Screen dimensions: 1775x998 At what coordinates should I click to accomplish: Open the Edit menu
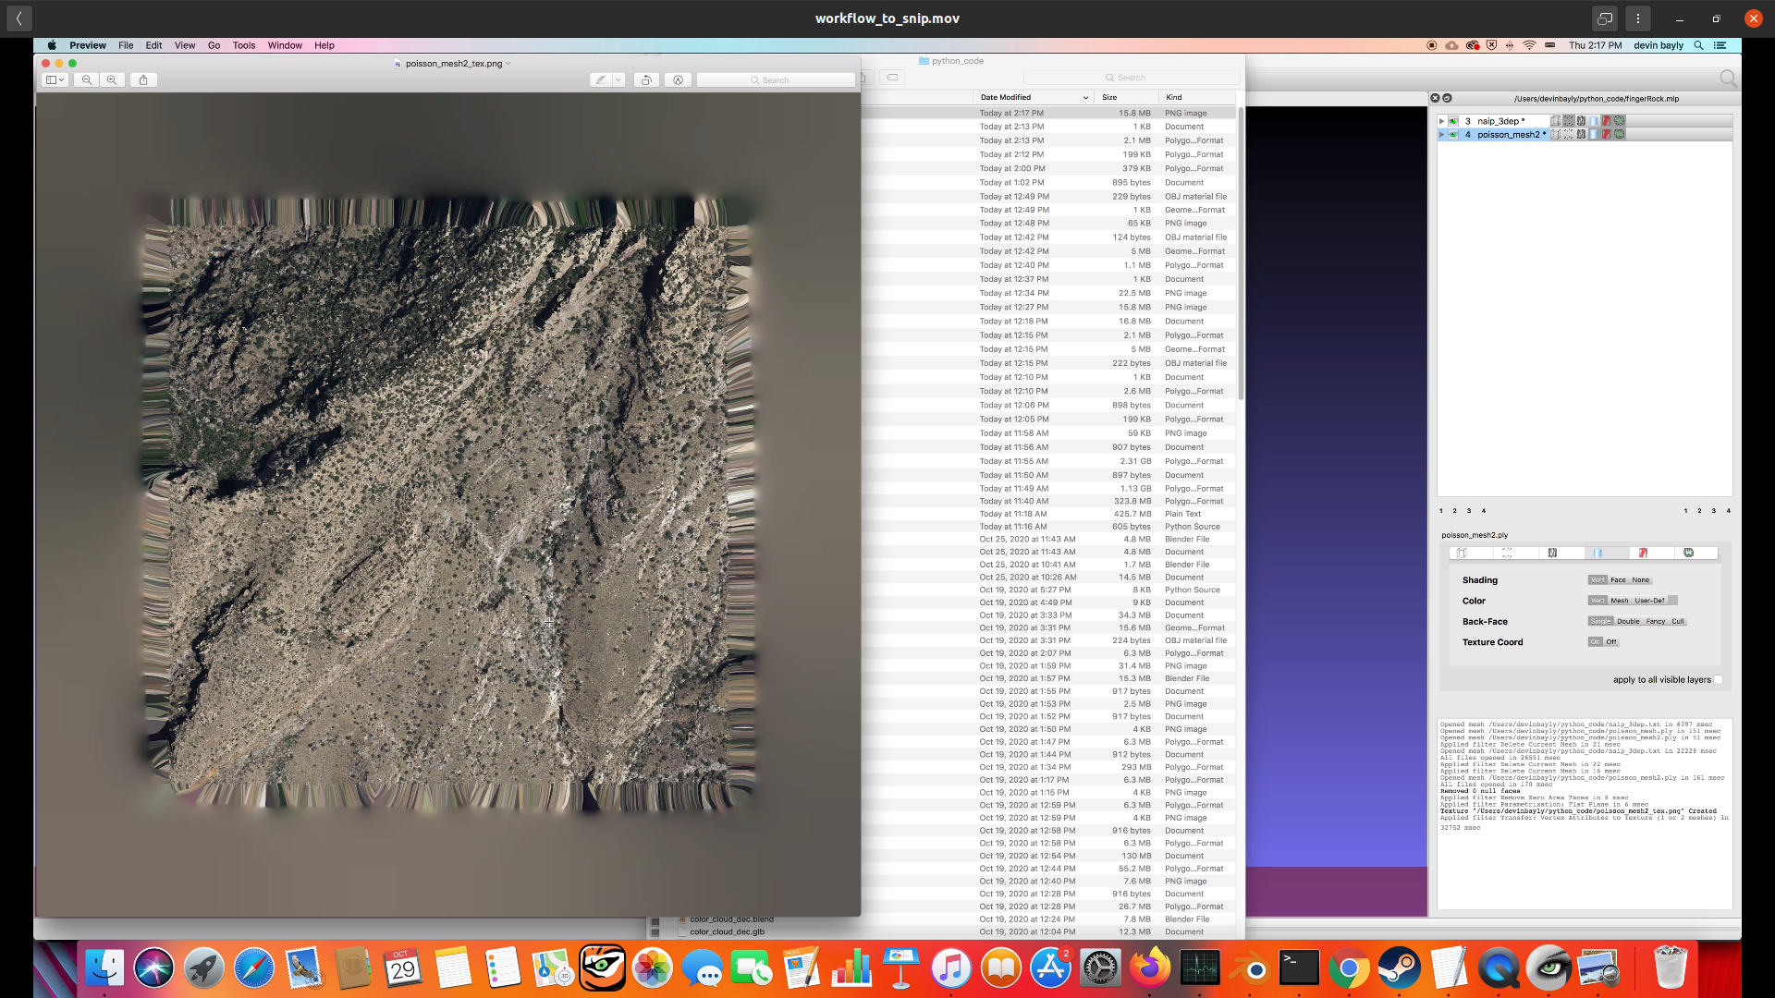[153, 45]
